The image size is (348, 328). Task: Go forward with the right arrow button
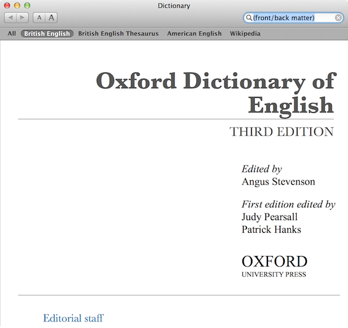pos(23,18)
